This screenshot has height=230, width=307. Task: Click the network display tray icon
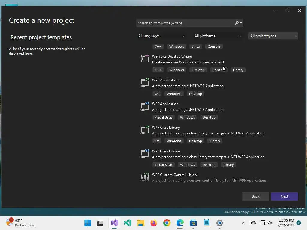(263, 223)
